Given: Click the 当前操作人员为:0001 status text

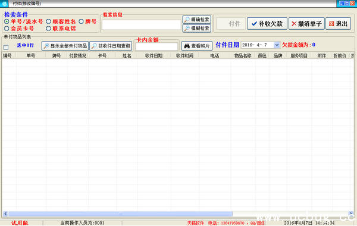Looking at the screenshot, I should (82, 223).
